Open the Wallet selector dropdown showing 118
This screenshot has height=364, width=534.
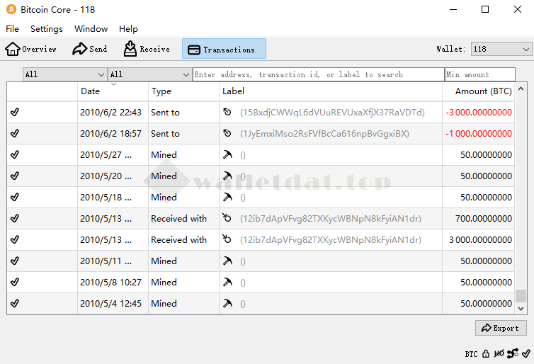[x=501, y=49]
